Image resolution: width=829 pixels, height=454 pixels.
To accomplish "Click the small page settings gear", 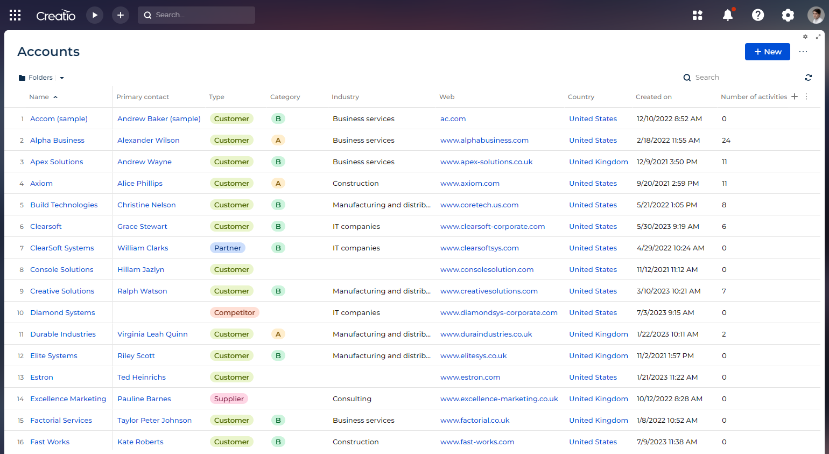I will tap(805, 37).
